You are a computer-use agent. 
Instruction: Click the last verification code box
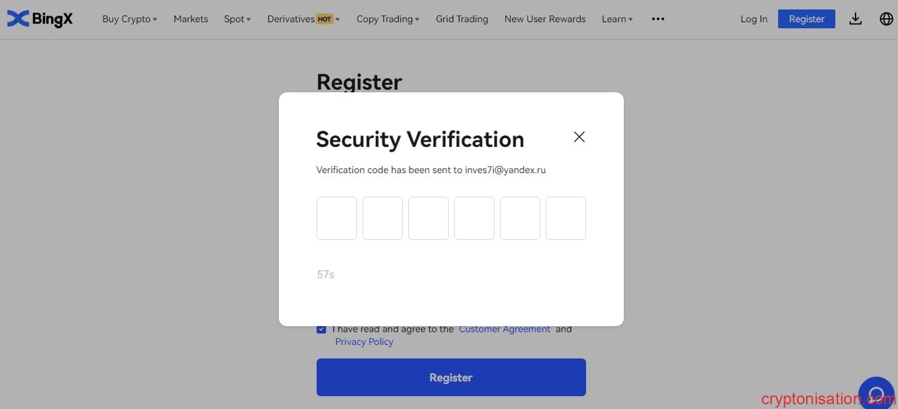click(566, 218)
